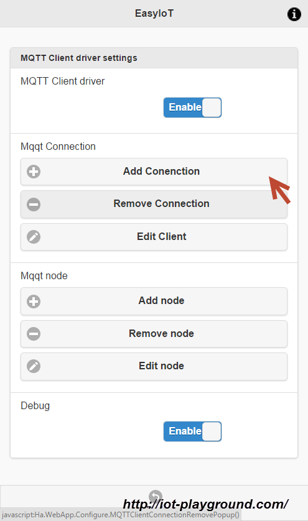Choose the Remove Connection button label
This screenshot has width=308, height=521.
click(x=161, y=203)
